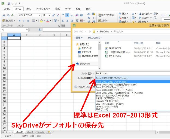Click the increase indent icon

click(x=81, y=15)
